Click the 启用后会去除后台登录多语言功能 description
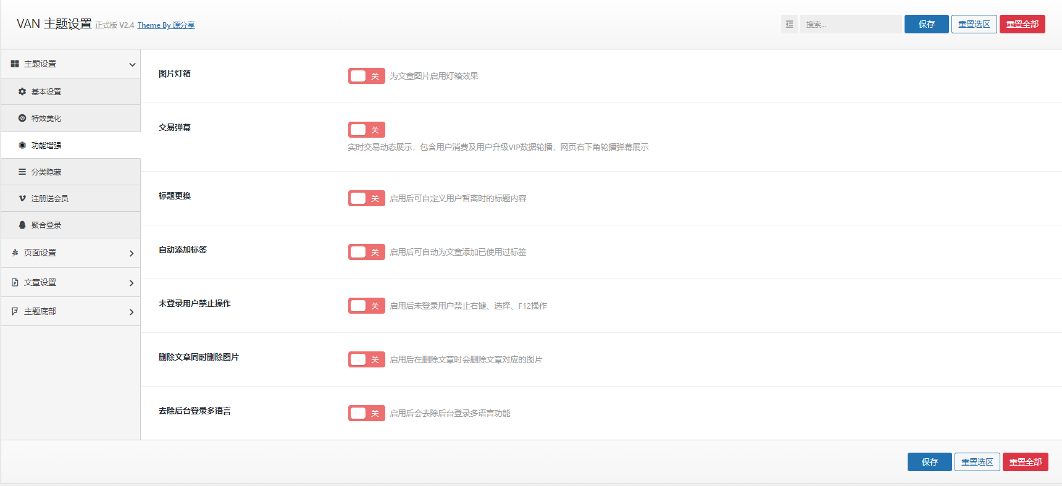Image resolution: width=1062 pixels, height=486 pixels. point(450,413)
